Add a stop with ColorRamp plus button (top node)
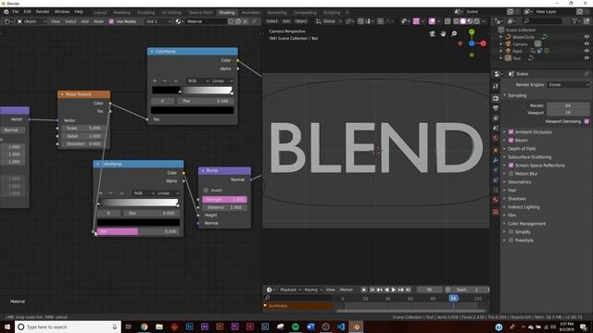Image resolution: width=593 pixels, height=333 pixels. (x=155, y=80)
